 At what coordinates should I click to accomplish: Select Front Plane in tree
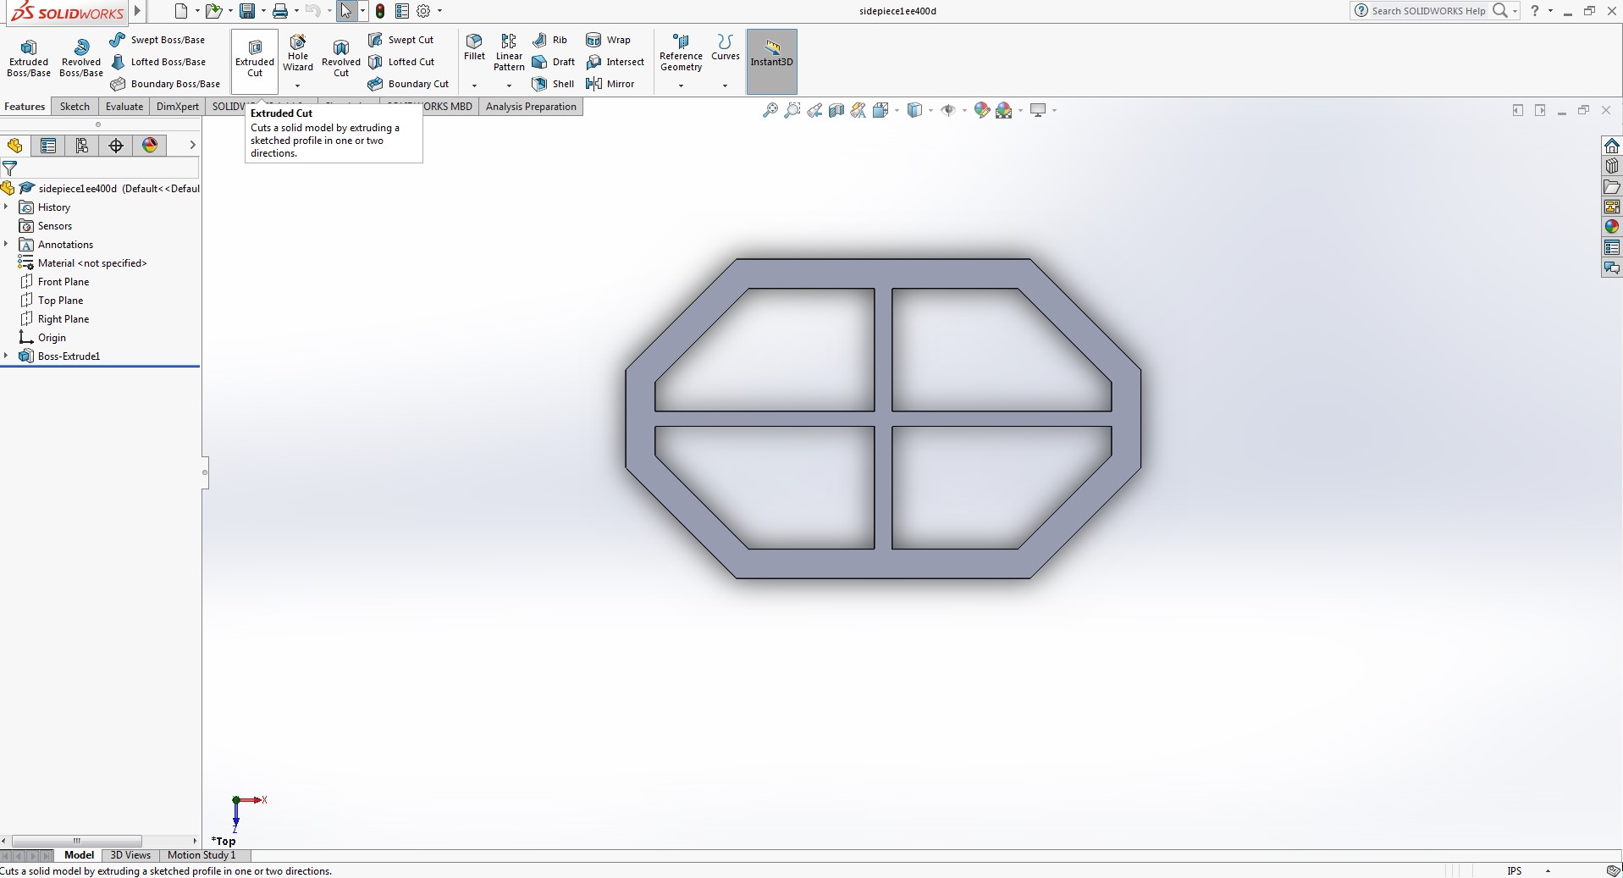tap(63, 282)
